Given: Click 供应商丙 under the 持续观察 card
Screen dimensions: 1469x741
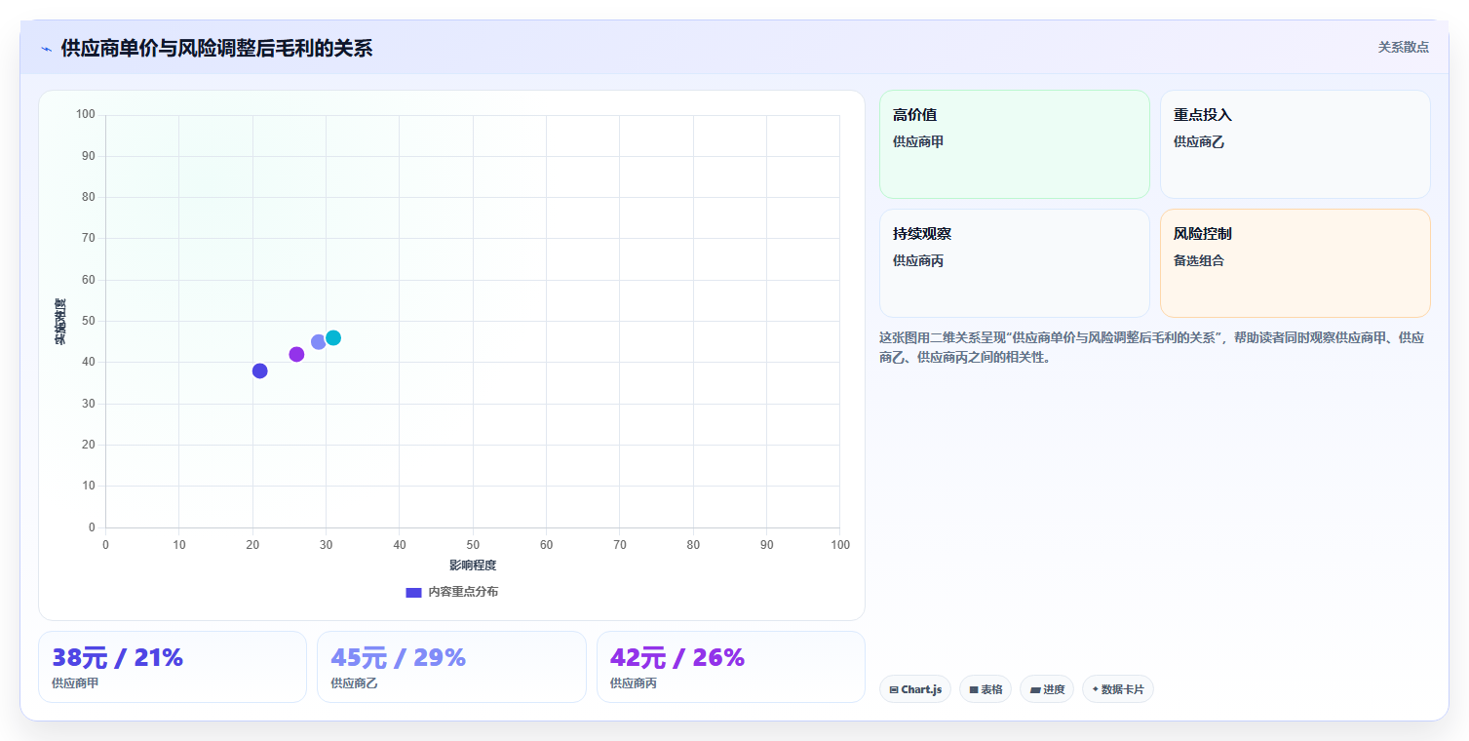Looking at the screenshot, I should [918, 260].
